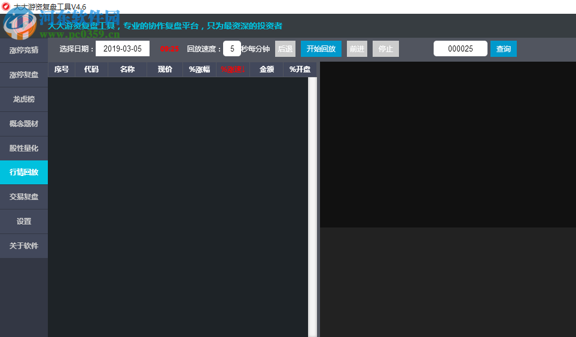Image resolution: width=576 pixels, height=337 pixels.
Task: Sort by the 金额 column header
Action: tap(267, 69)
